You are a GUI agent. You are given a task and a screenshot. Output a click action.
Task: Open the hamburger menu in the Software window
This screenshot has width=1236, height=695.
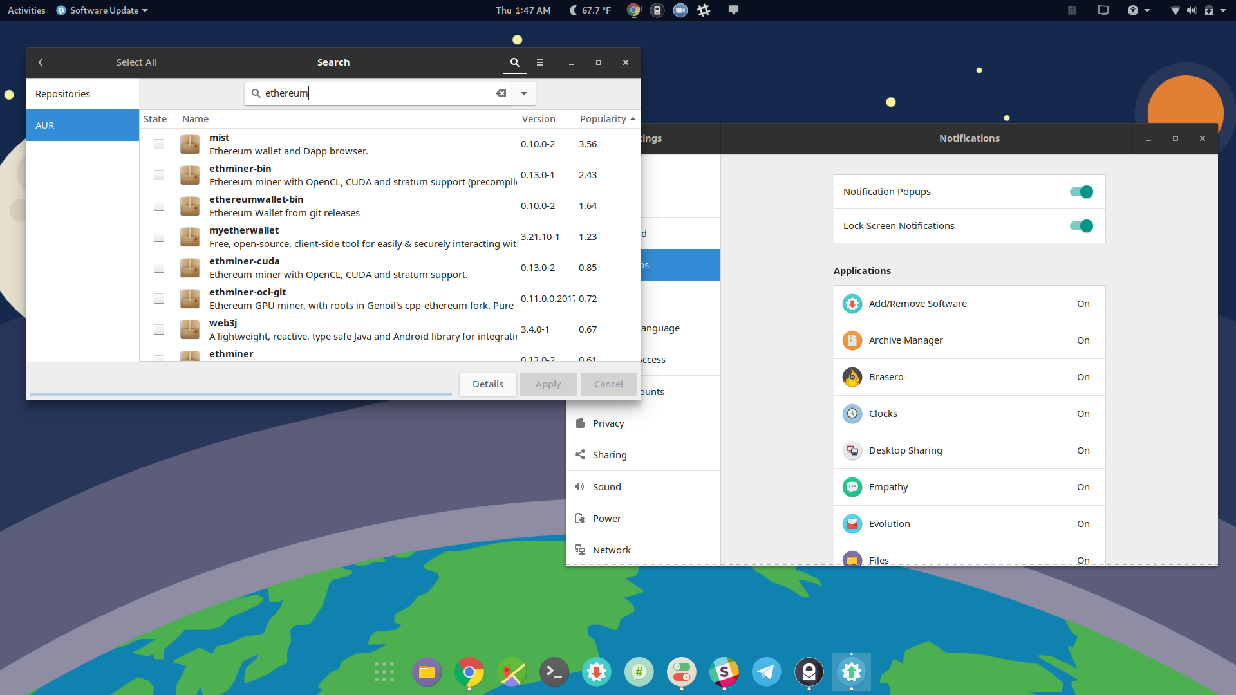pos(540,62)
